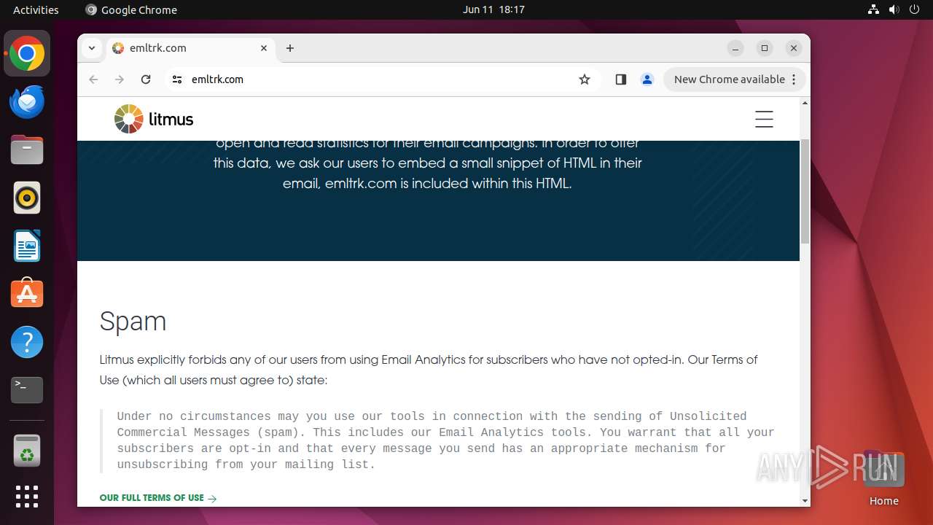Image resolution: width=933 pixels, height=525 pixels.
Task: Click the quoted Terms of Use spam paragraph
Action: click(445, 440)
